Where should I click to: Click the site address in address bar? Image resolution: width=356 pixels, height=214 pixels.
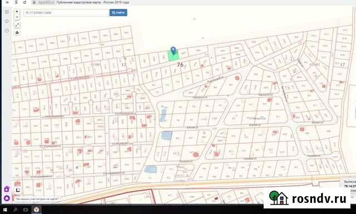(x=46, y=2)
